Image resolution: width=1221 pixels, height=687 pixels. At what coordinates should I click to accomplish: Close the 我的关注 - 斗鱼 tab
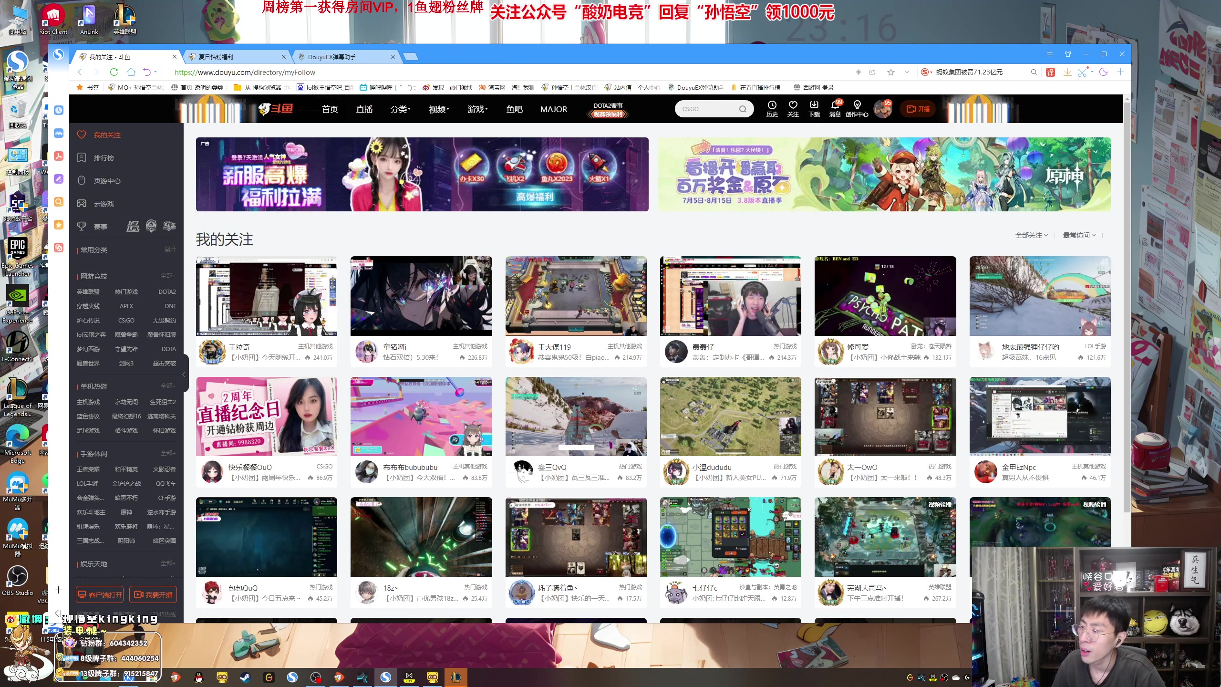click(174, 57)
